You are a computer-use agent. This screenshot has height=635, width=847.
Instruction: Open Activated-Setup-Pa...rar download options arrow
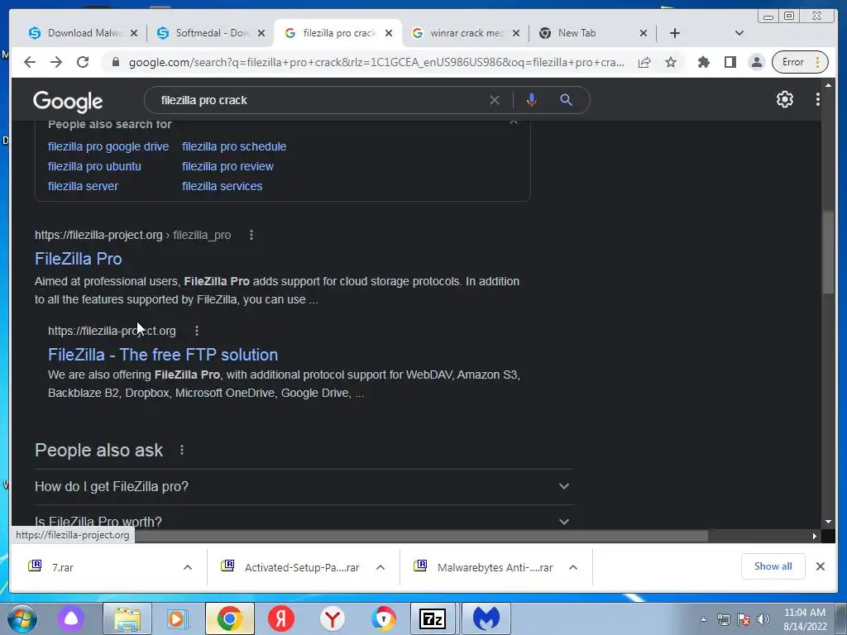click(380, 567)
